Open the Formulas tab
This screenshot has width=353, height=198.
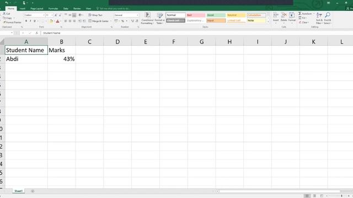[x=53, y=9]
